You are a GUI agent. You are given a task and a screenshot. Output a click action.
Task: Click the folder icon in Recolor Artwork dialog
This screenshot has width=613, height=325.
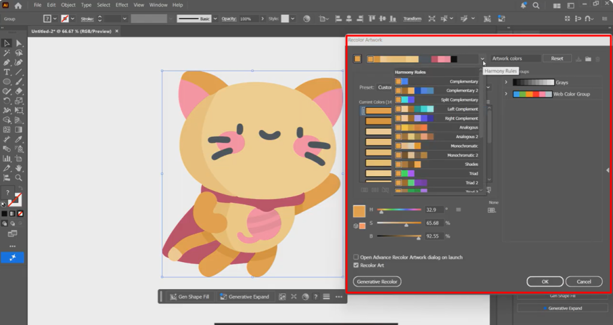(588, 59)
